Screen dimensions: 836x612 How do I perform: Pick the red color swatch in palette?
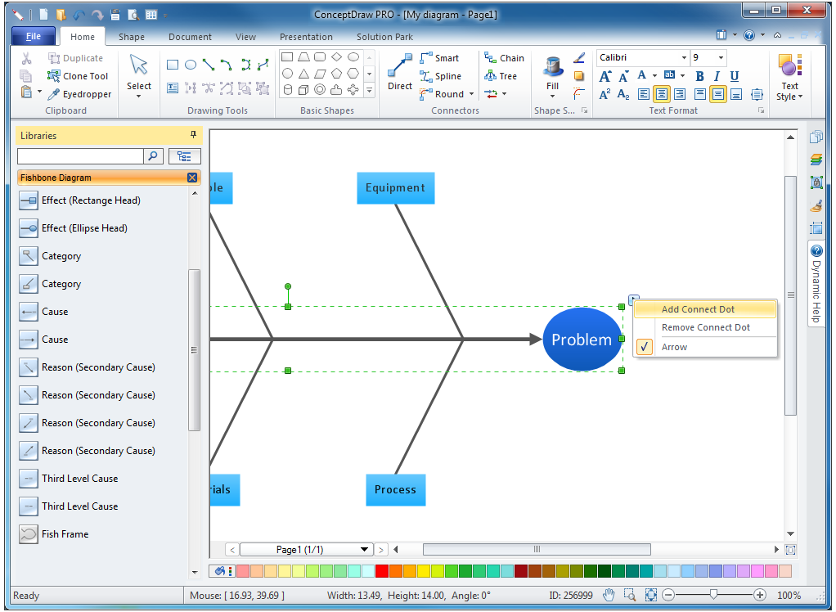382,571
